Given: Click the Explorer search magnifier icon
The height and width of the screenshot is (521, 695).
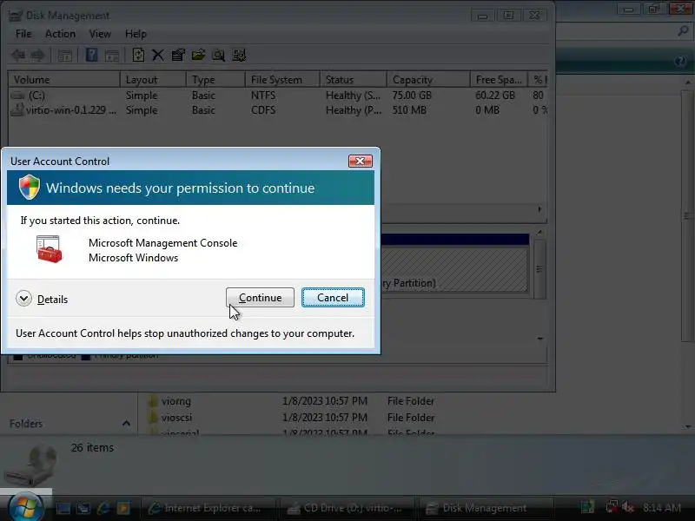Looking at the screenshot, I should (683, 31).
